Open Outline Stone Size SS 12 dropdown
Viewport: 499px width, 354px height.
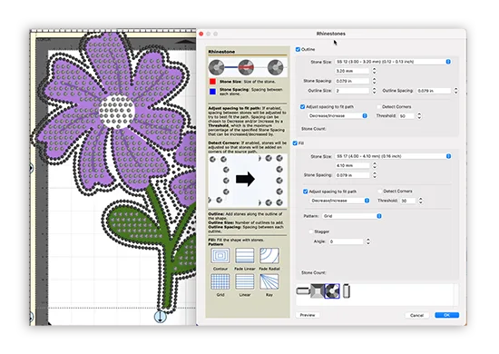[x=393, y=62]
